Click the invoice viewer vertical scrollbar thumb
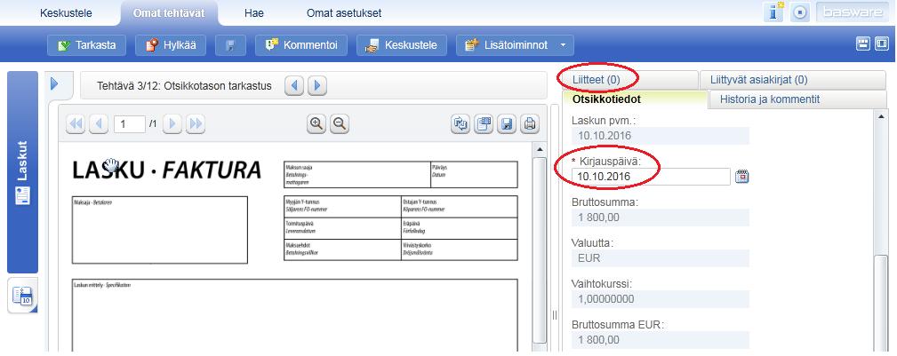 click(x=539, y=249)
